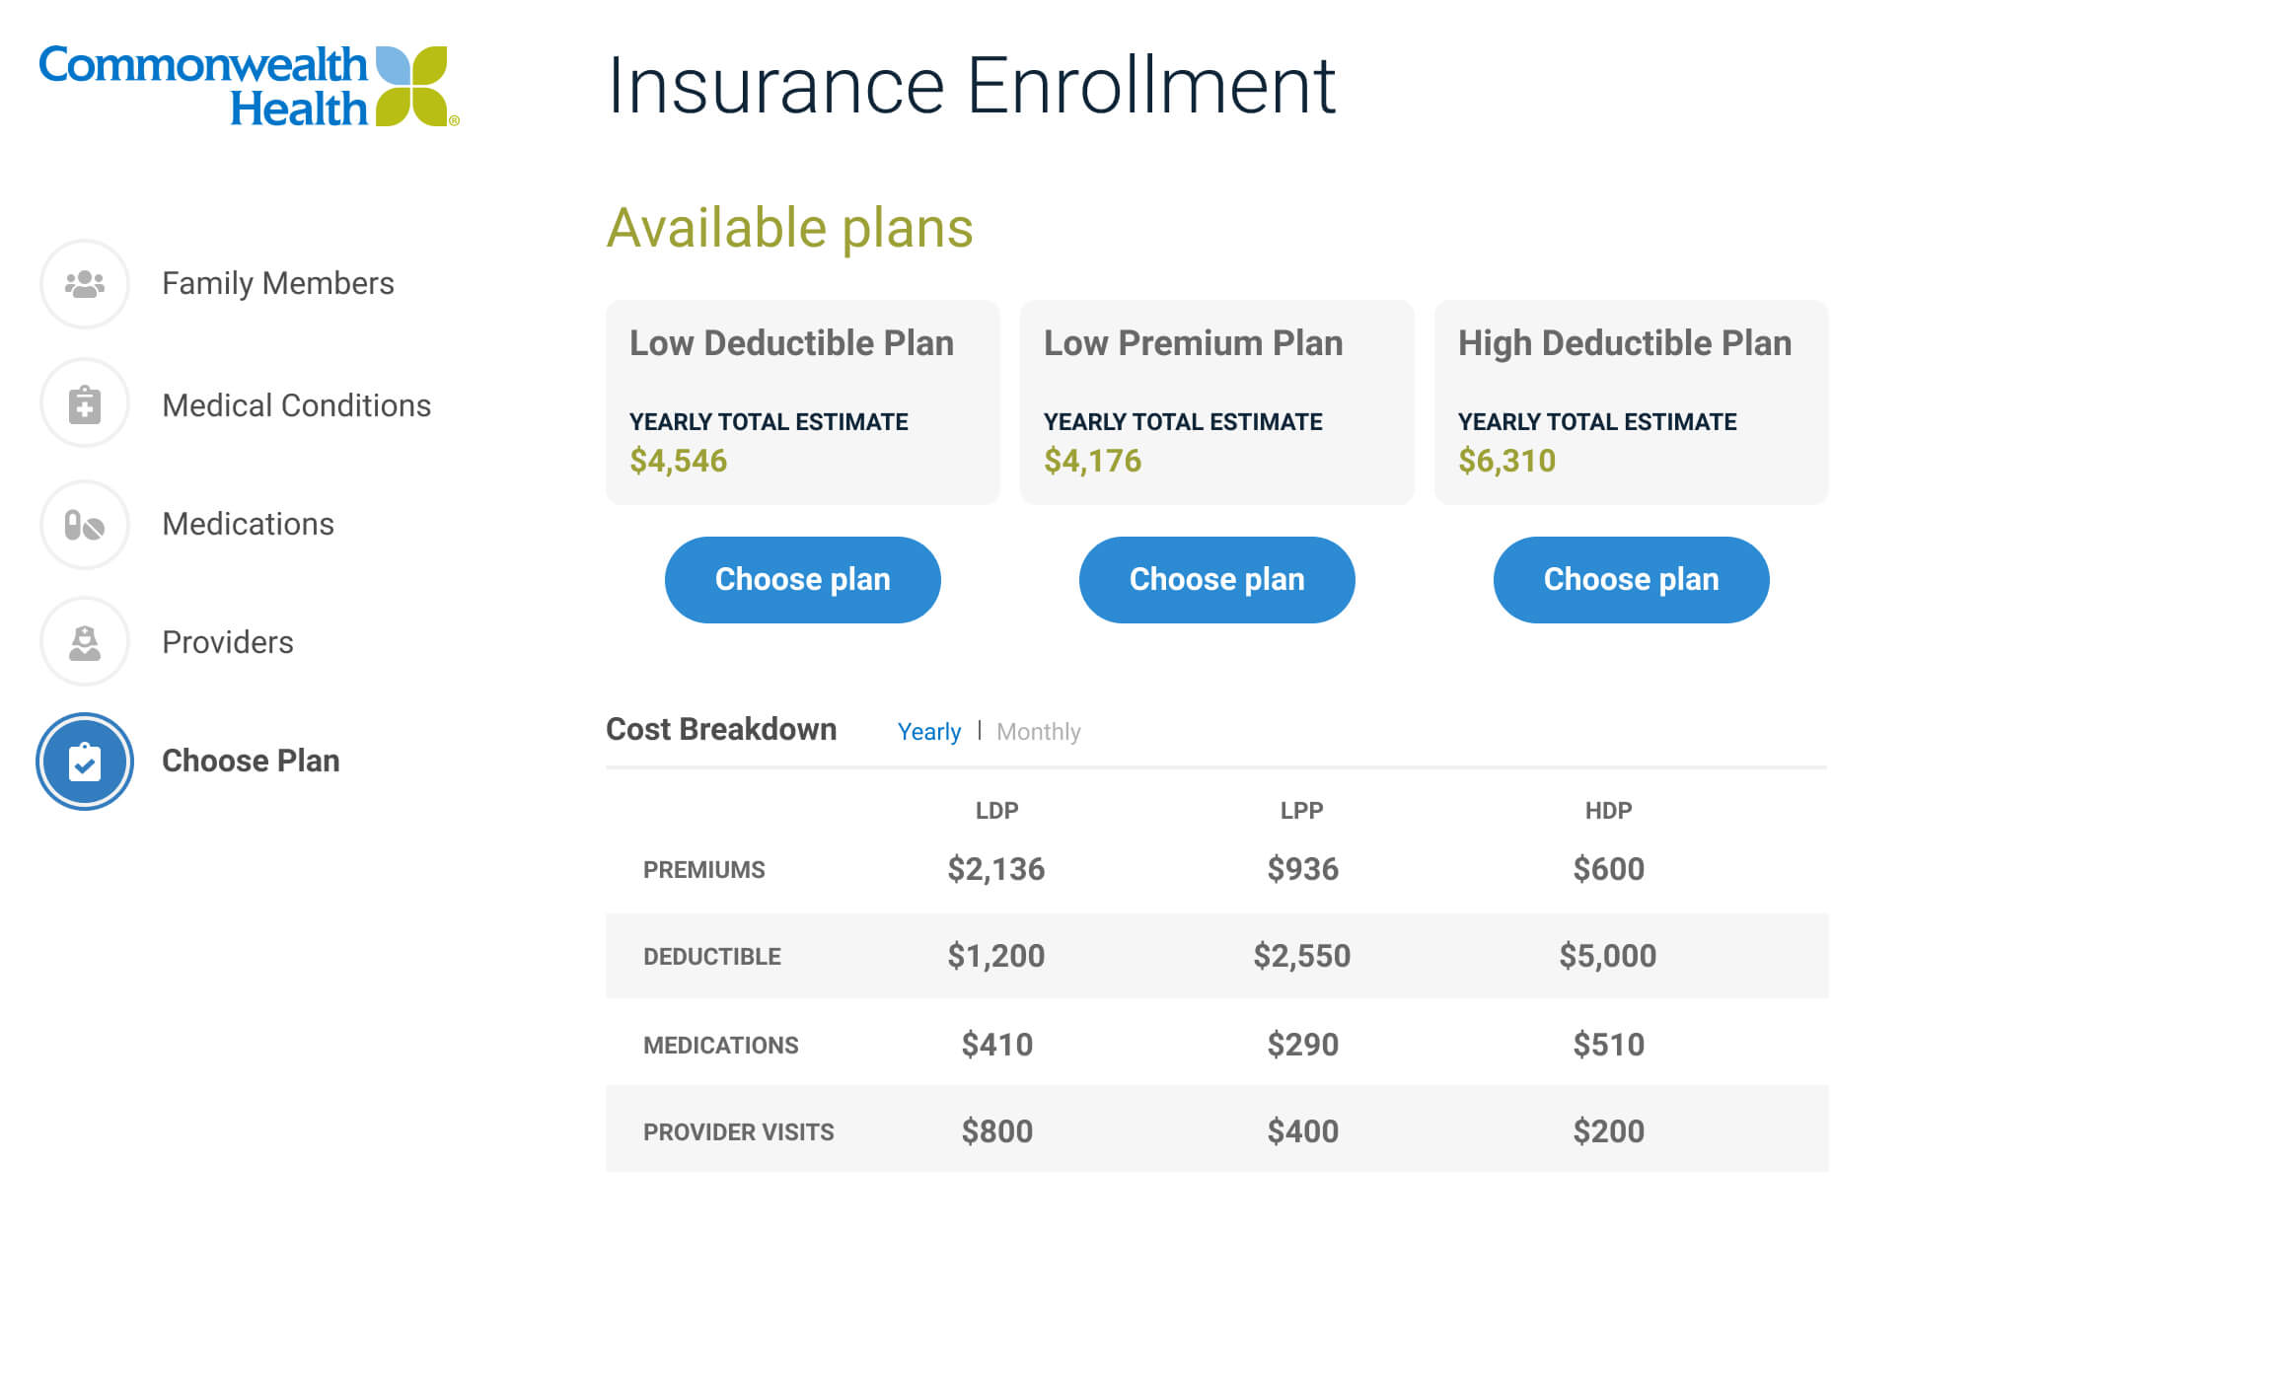
Task: Click the LPP column header
Action: pyautogui.click(x=1301, y=811)
